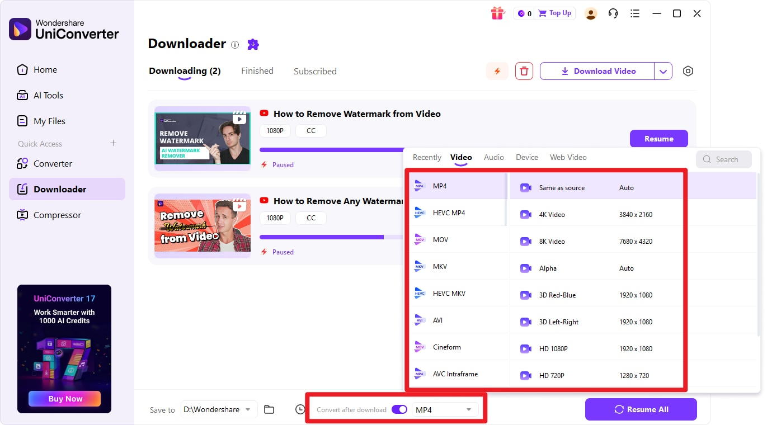Select the Recently format tab

(427, 157)
